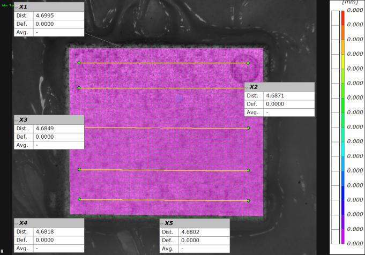Click the X5 label title bar
This screenshot has width=365, height=255.
click(194, 223)
